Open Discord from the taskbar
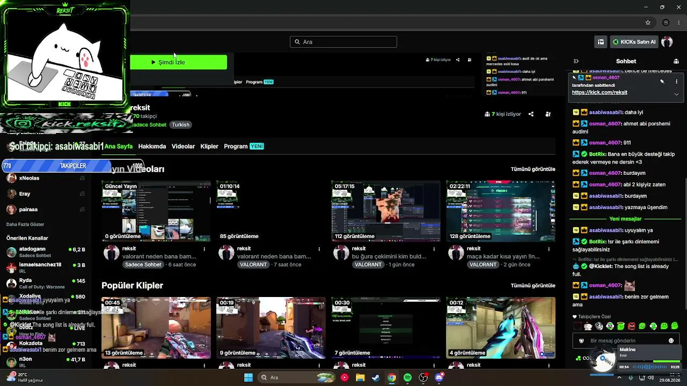Viewport: 687px width, 386px height. [x=439, y=377]
